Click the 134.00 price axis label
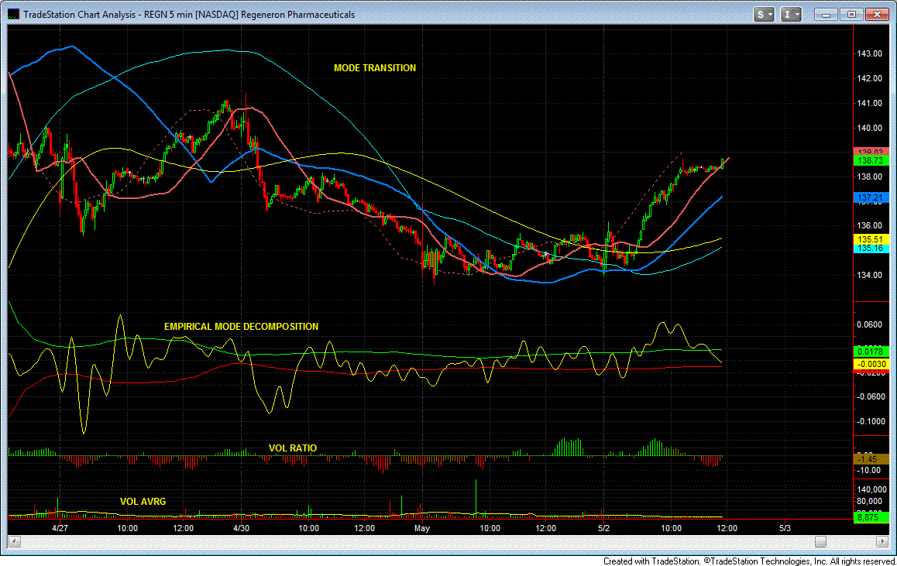897x566 pixels. coord(870,275)
